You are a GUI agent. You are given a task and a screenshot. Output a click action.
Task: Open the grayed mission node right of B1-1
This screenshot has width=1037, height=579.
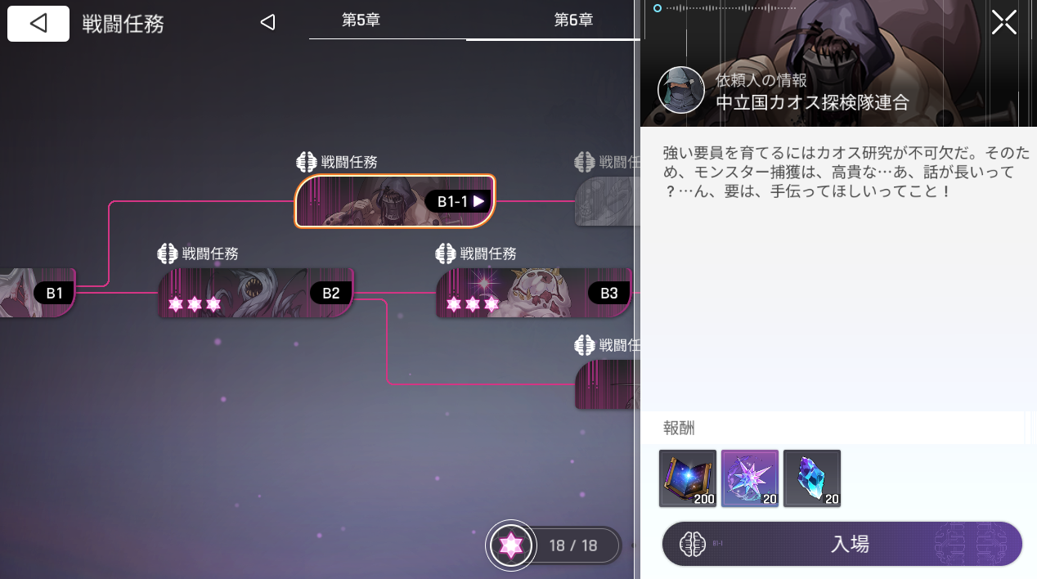[x=606, y=201]
